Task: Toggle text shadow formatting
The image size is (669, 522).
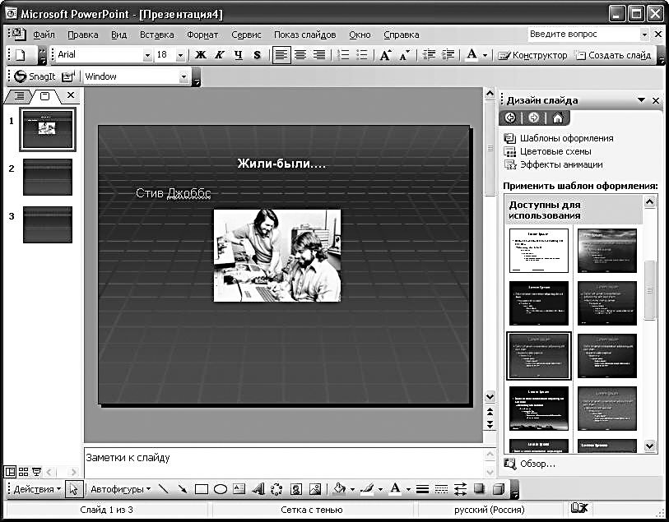Action: click(257, 55)
